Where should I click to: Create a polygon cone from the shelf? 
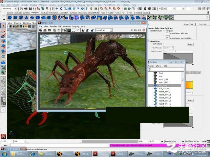tap(27, 17)
